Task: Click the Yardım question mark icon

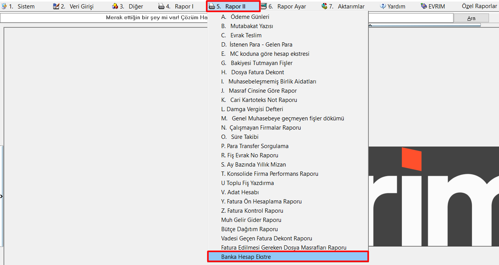Action: coord(383,6)
